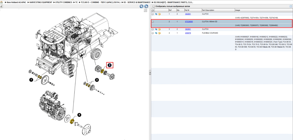This screenshot has width=293, height=140.
Task: Open part number 362801 link in Ref 3 row
Action: click(188, 29)
